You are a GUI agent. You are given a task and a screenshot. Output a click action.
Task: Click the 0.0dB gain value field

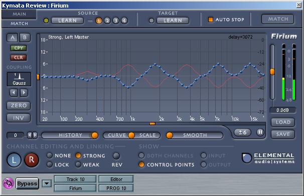282,110
